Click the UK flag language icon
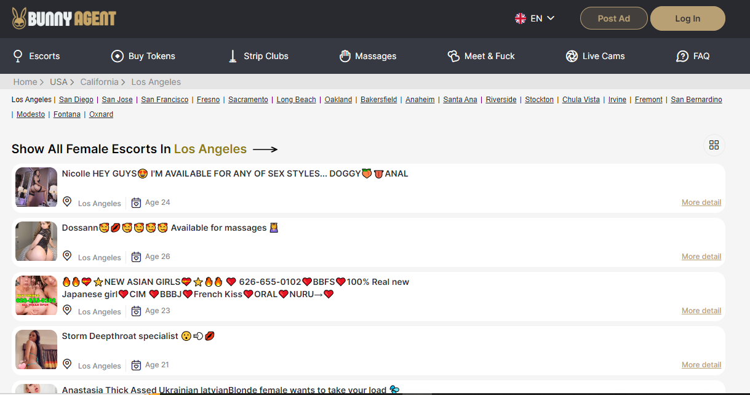The width and height of the screenshot is (750, 395). (x=521, y=18)
